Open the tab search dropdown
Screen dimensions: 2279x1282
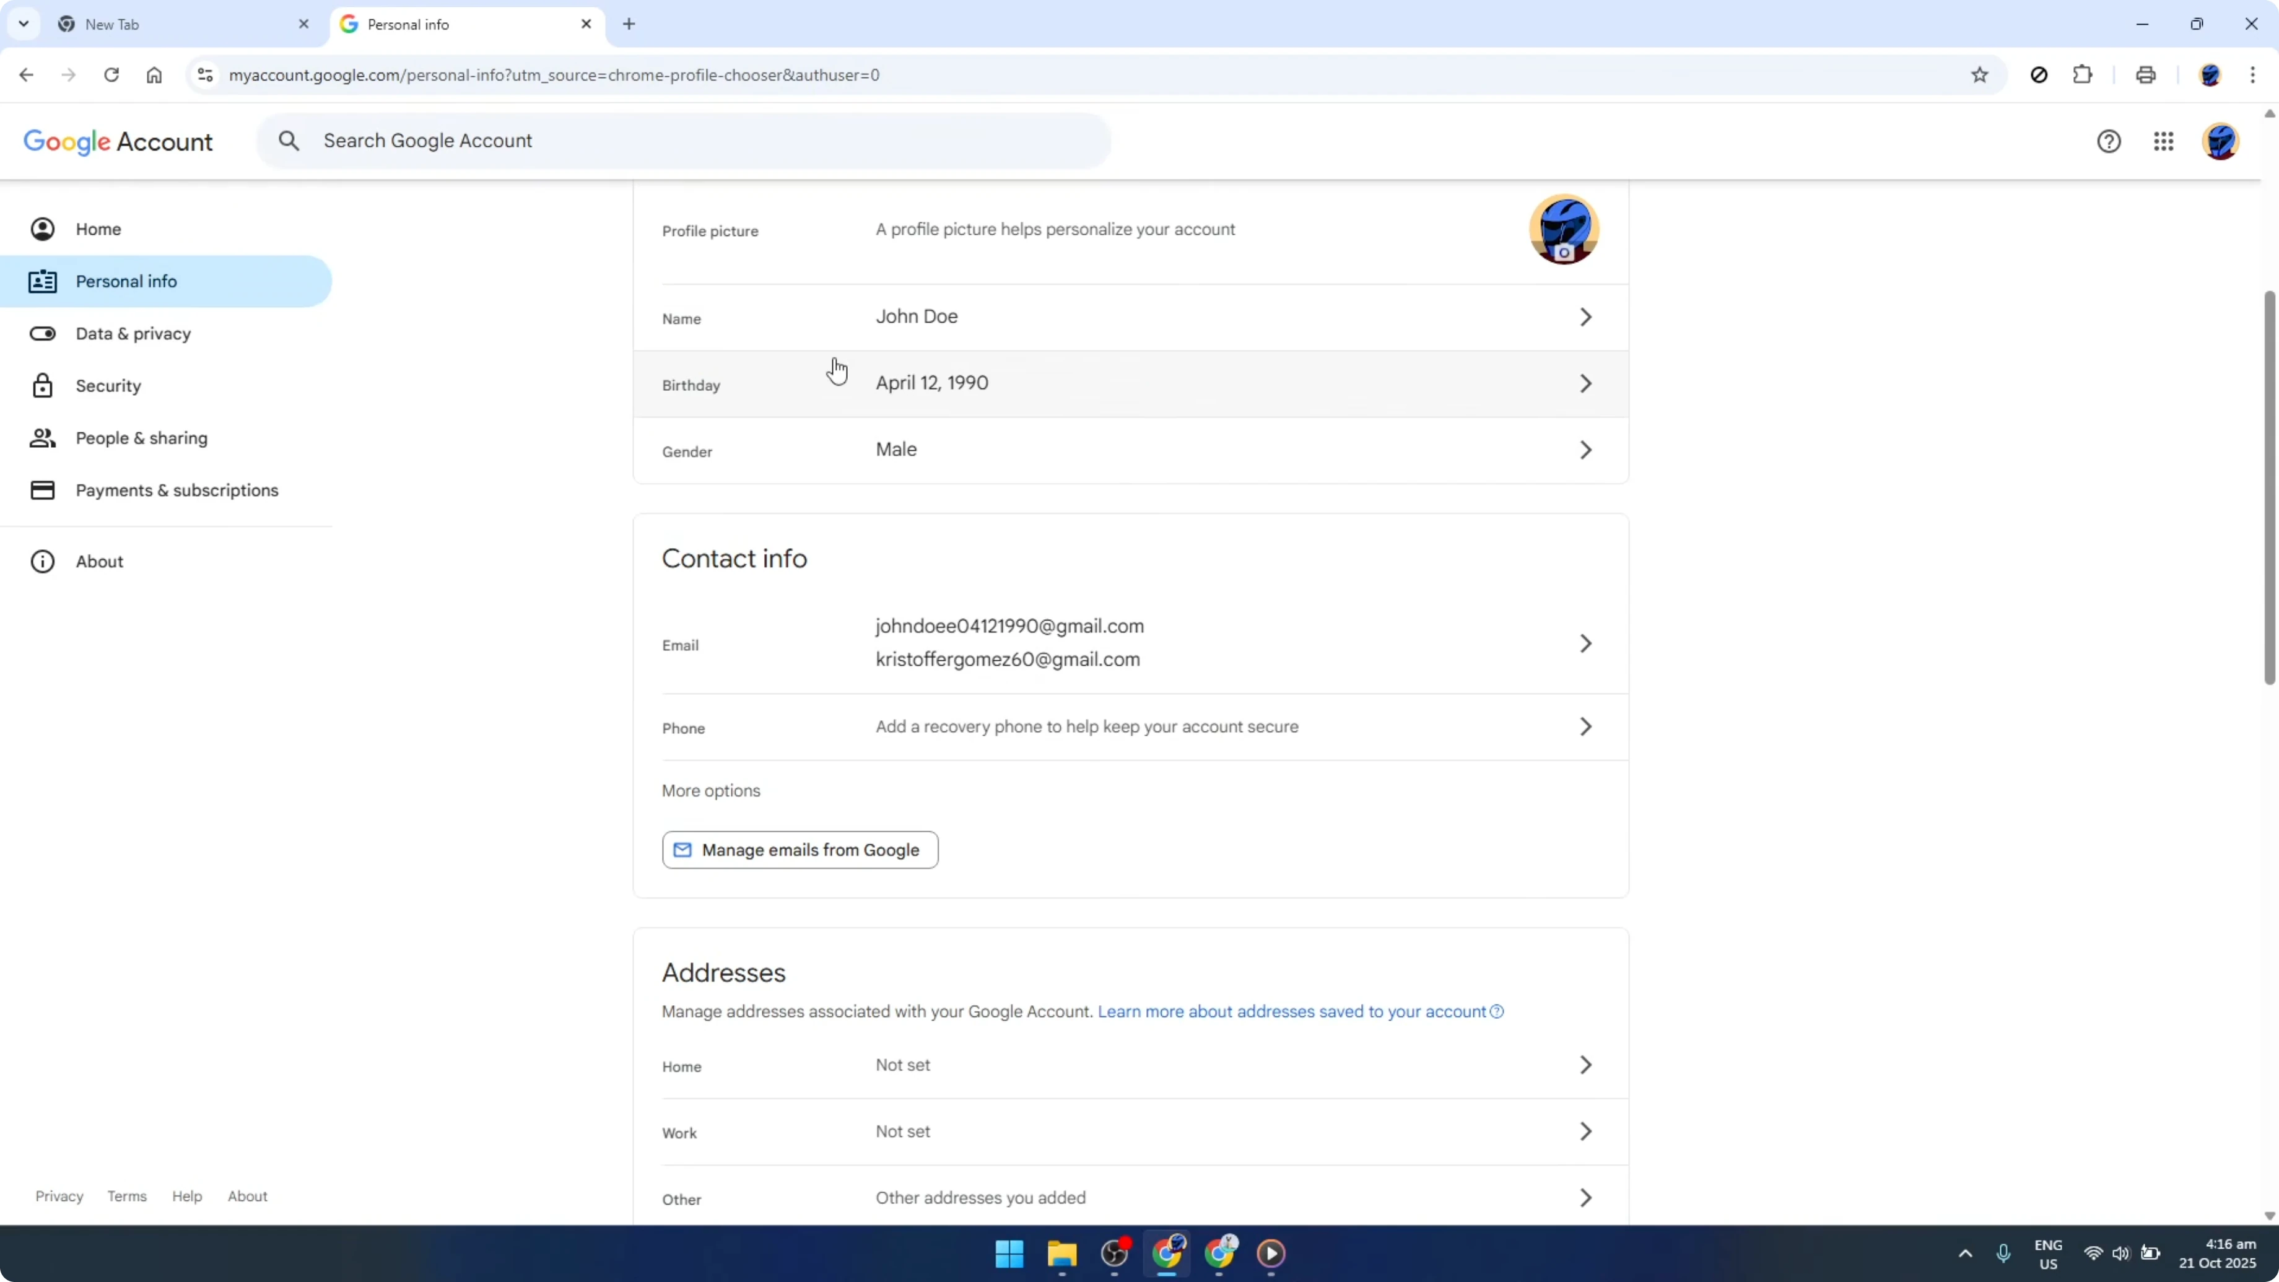(x=24, y=24)
